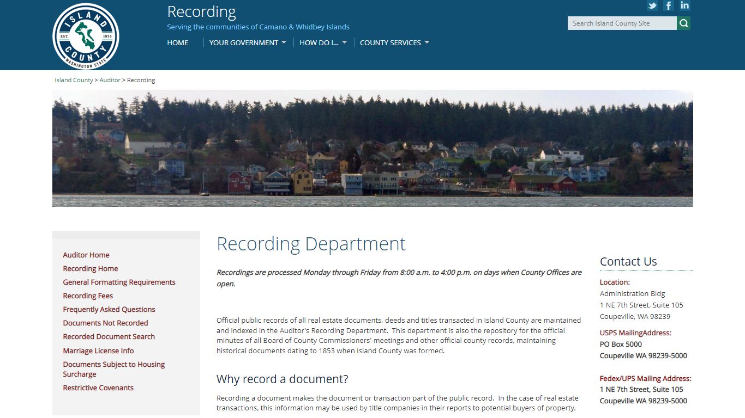The image size is (745, 418).
Task: Click the 'Administration Bldg' text
Action: click(x=633, y=293)
